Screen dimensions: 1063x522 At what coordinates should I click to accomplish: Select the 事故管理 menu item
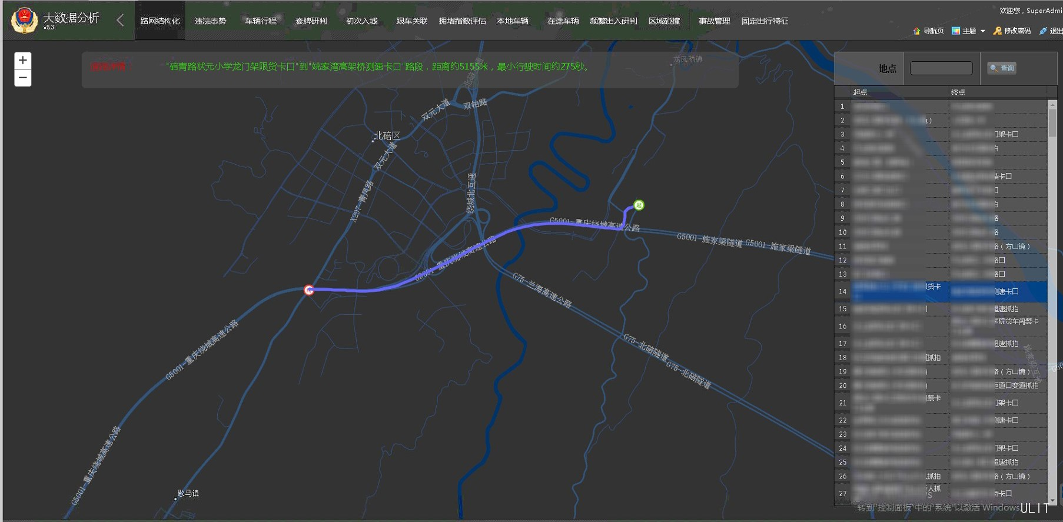tap(714, 21)
